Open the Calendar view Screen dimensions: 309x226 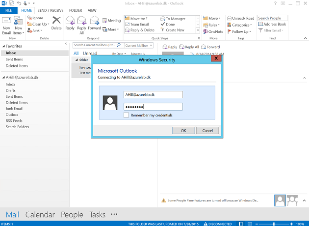coord(40,215)
